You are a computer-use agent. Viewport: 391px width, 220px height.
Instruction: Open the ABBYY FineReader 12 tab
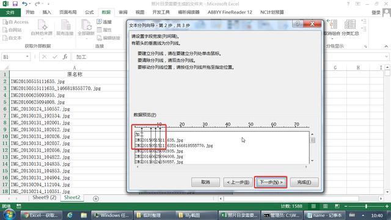[230, 12]
